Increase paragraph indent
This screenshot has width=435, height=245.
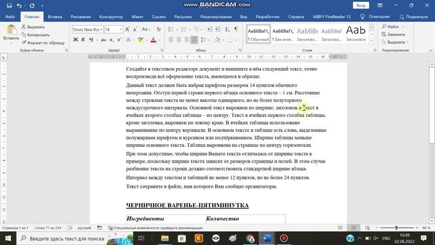[x=217, y=29]
